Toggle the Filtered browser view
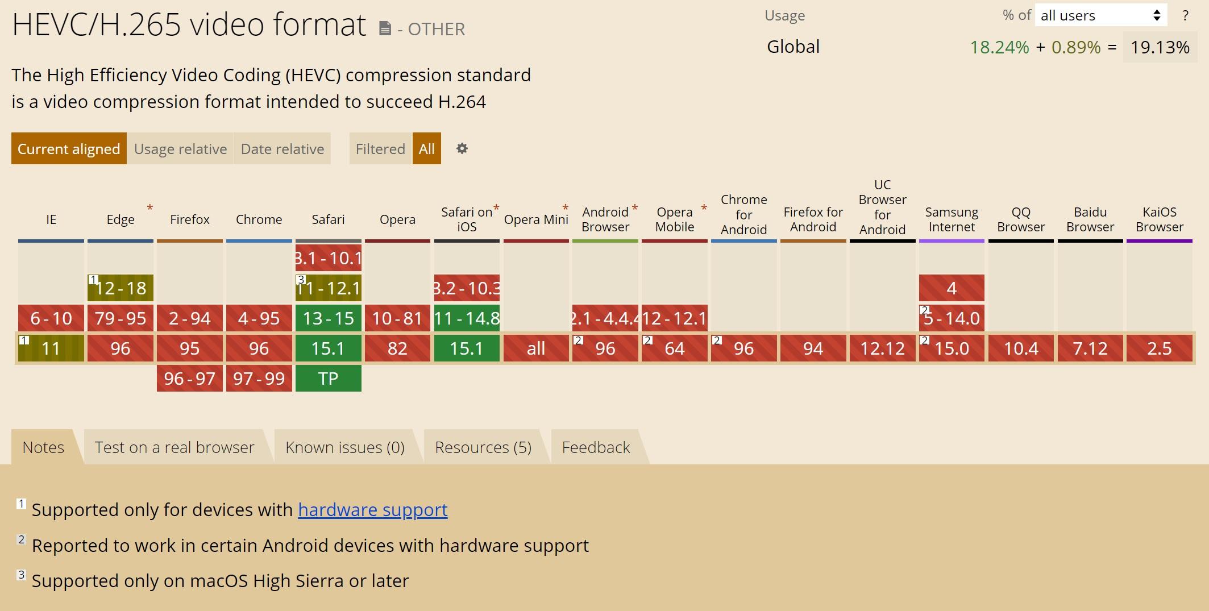Image resolution: width=1209 pixels, height=611 pixels. click(x=380, y=149)
